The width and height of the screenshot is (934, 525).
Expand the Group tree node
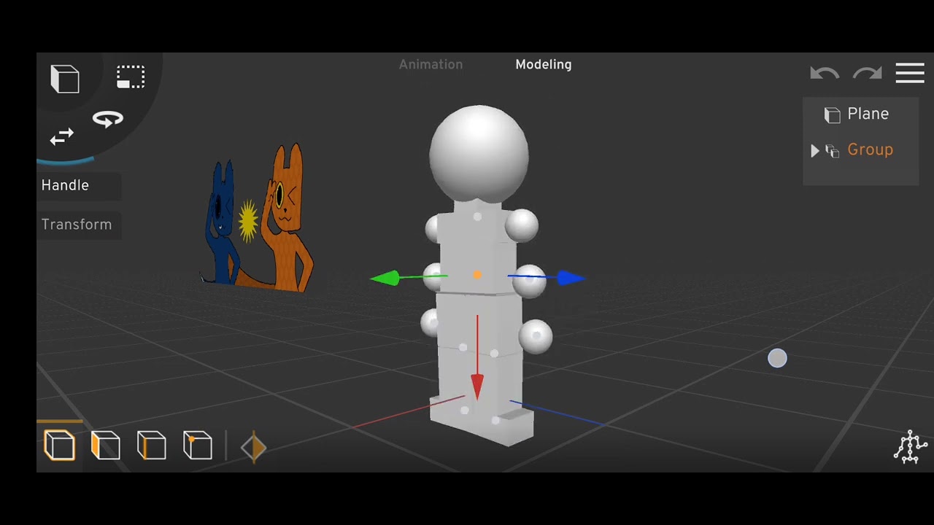(x=815, y=151)
